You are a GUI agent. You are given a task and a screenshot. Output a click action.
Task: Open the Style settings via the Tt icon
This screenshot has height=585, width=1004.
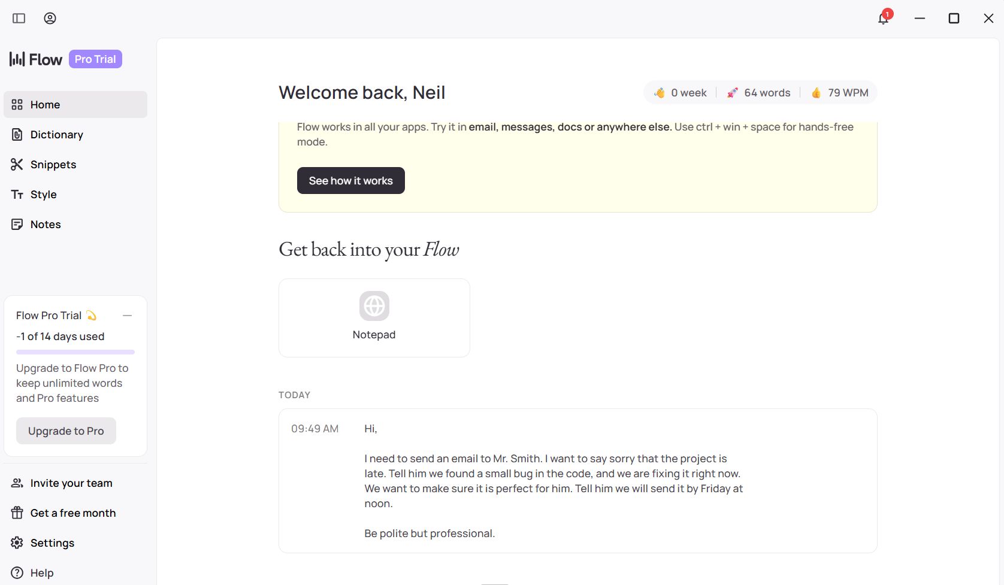[17, 194]
